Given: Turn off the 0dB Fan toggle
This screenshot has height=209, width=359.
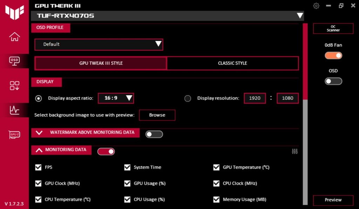Looking at the screenshot, I should pos(333,55).
